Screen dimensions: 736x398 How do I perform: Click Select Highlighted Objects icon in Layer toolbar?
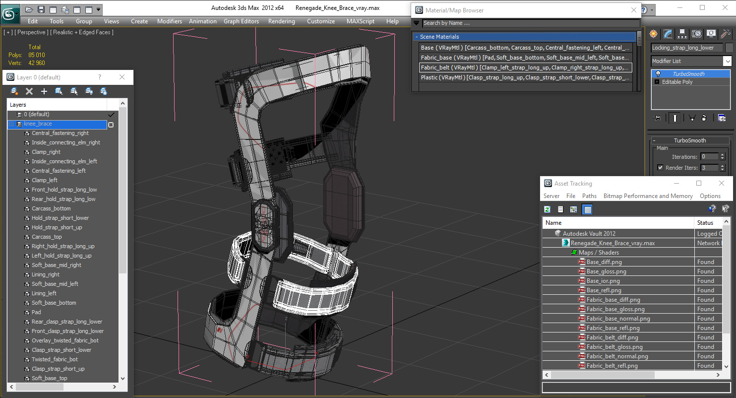tap(59, 91)
